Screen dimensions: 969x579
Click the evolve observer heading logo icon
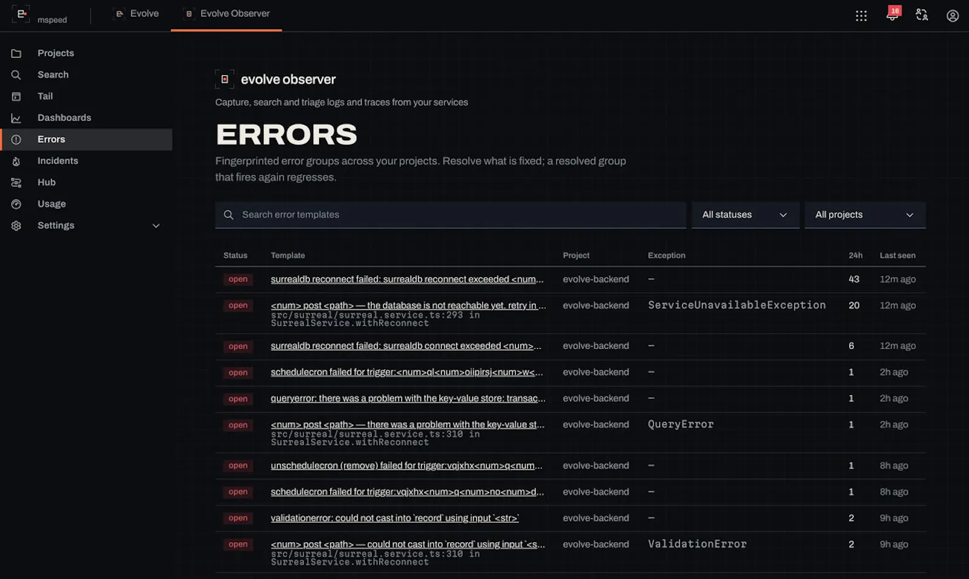pyautogui.click(x=225, y=79)
